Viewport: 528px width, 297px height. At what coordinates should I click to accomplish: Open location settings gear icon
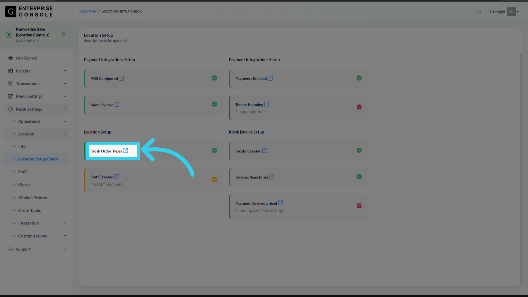pyautogui.click(x=64, y=34)
